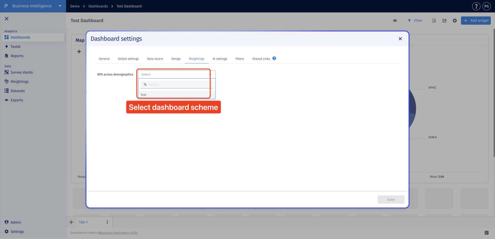Switch to the Data slicers tab
Viewport: 495px width, 239px height.
coord(155,59)
